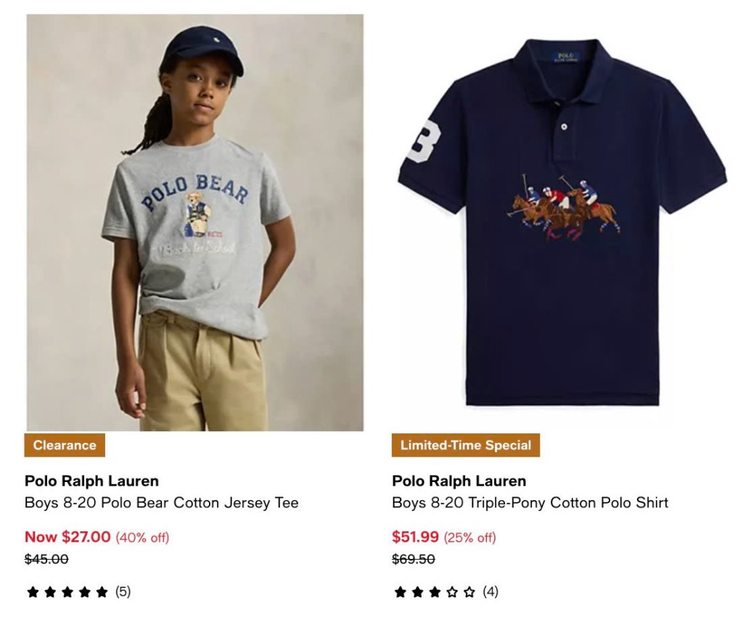Viewport: 743px width, 617px height.
Task: Click the Now $27.00 sale price
Action: pos(67,536)
